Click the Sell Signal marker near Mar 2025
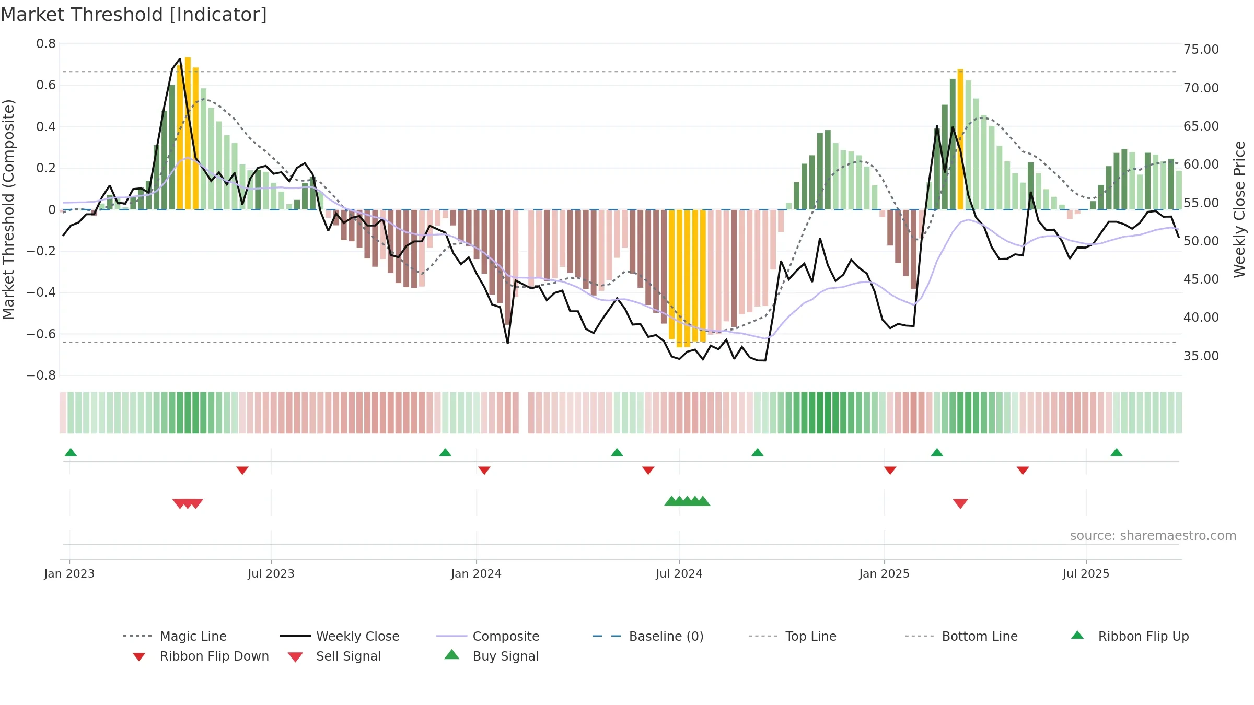The width and height of the screenshot is (1254, 705). (960, 503)
